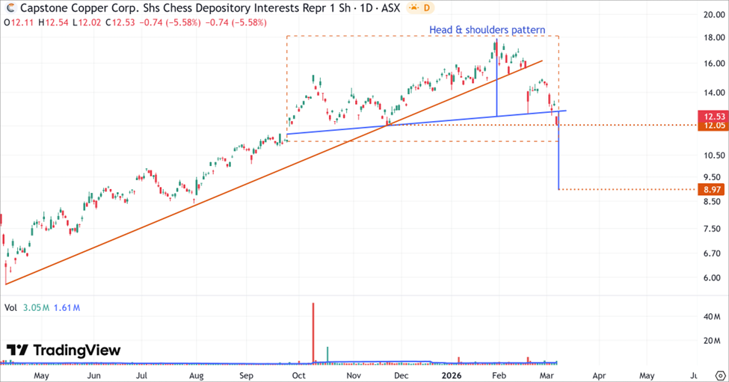
Task: Click the Aug label on time axis
Action: 196,375
